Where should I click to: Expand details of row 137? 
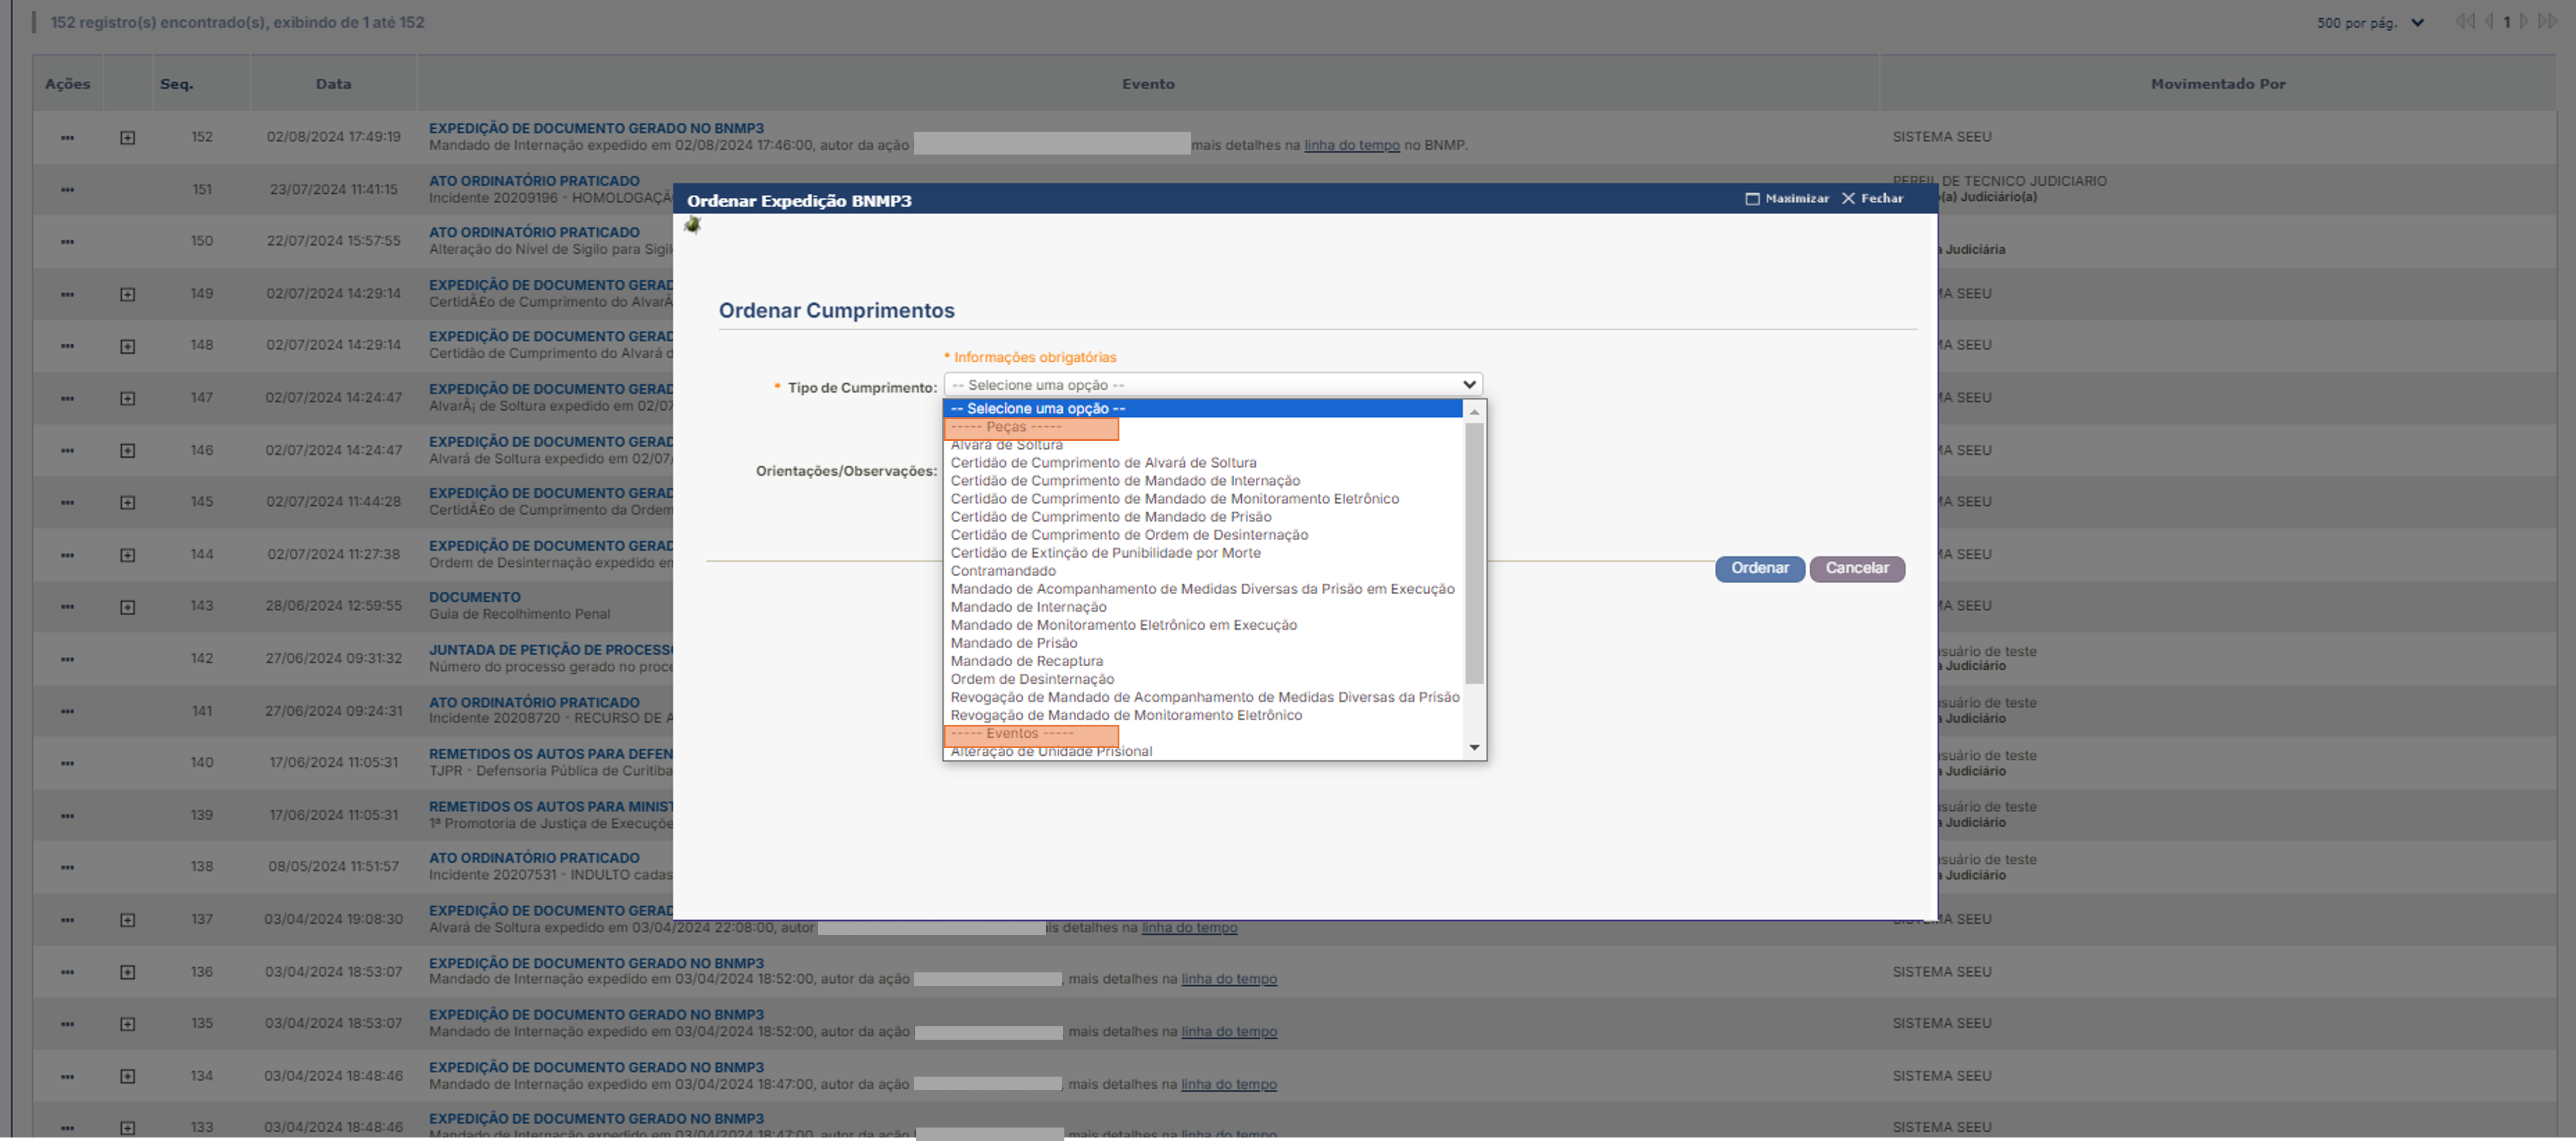[x=127, y=920]
